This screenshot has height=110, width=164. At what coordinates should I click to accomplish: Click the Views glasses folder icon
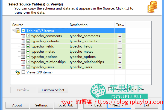[x=18, y=72]
